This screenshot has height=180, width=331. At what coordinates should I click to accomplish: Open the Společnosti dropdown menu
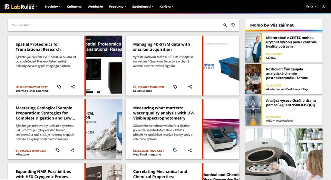pyautogui.click(x=143, y=7)
